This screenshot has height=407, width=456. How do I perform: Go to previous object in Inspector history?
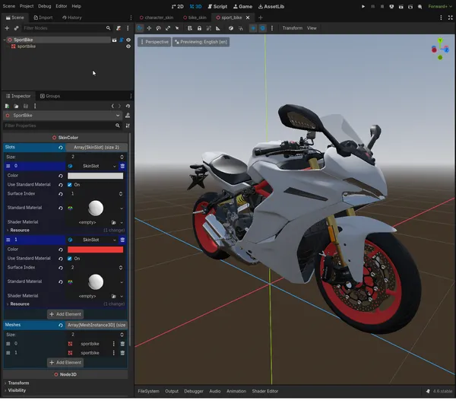(x=112, y=107)
